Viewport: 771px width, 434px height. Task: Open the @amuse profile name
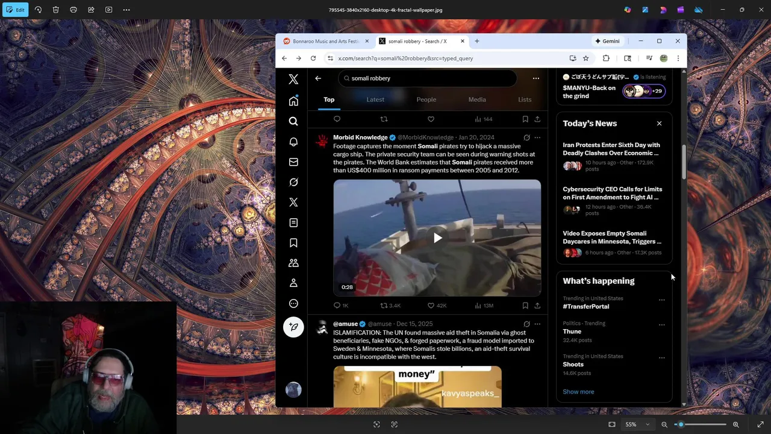click(x=345, y=324)
